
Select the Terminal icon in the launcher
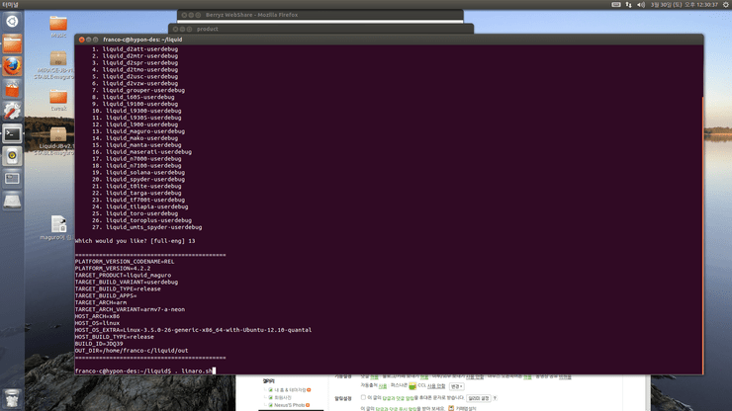coord(12,133)
